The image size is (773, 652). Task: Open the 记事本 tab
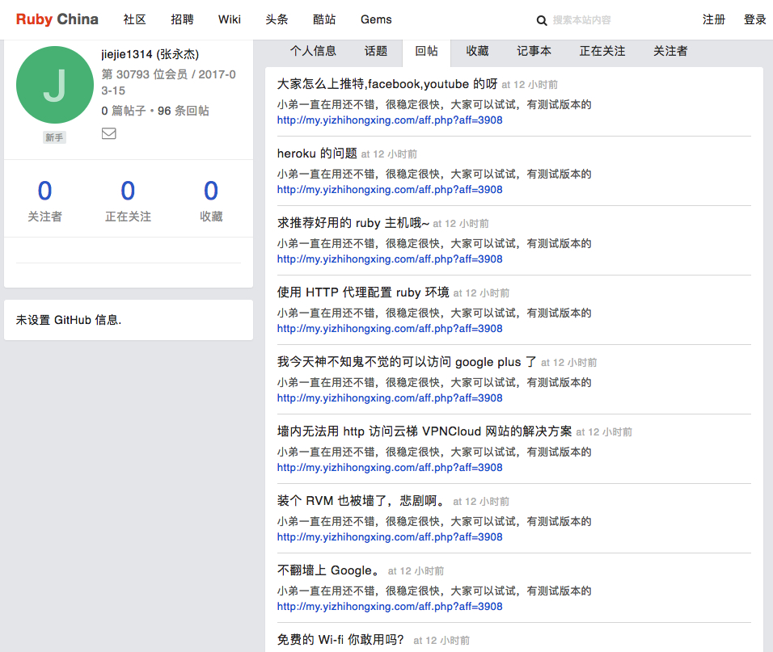coord(534,51)
